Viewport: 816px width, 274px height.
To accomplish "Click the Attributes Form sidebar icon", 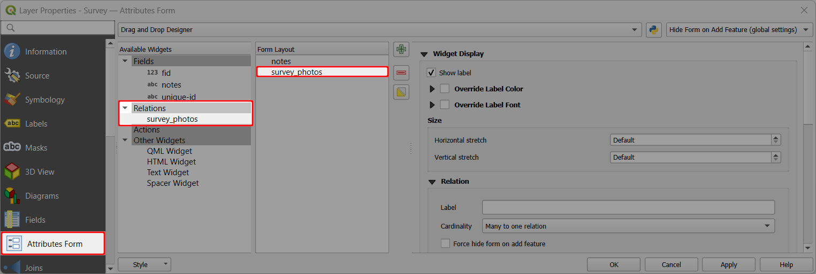I will [x=14, y=244].
